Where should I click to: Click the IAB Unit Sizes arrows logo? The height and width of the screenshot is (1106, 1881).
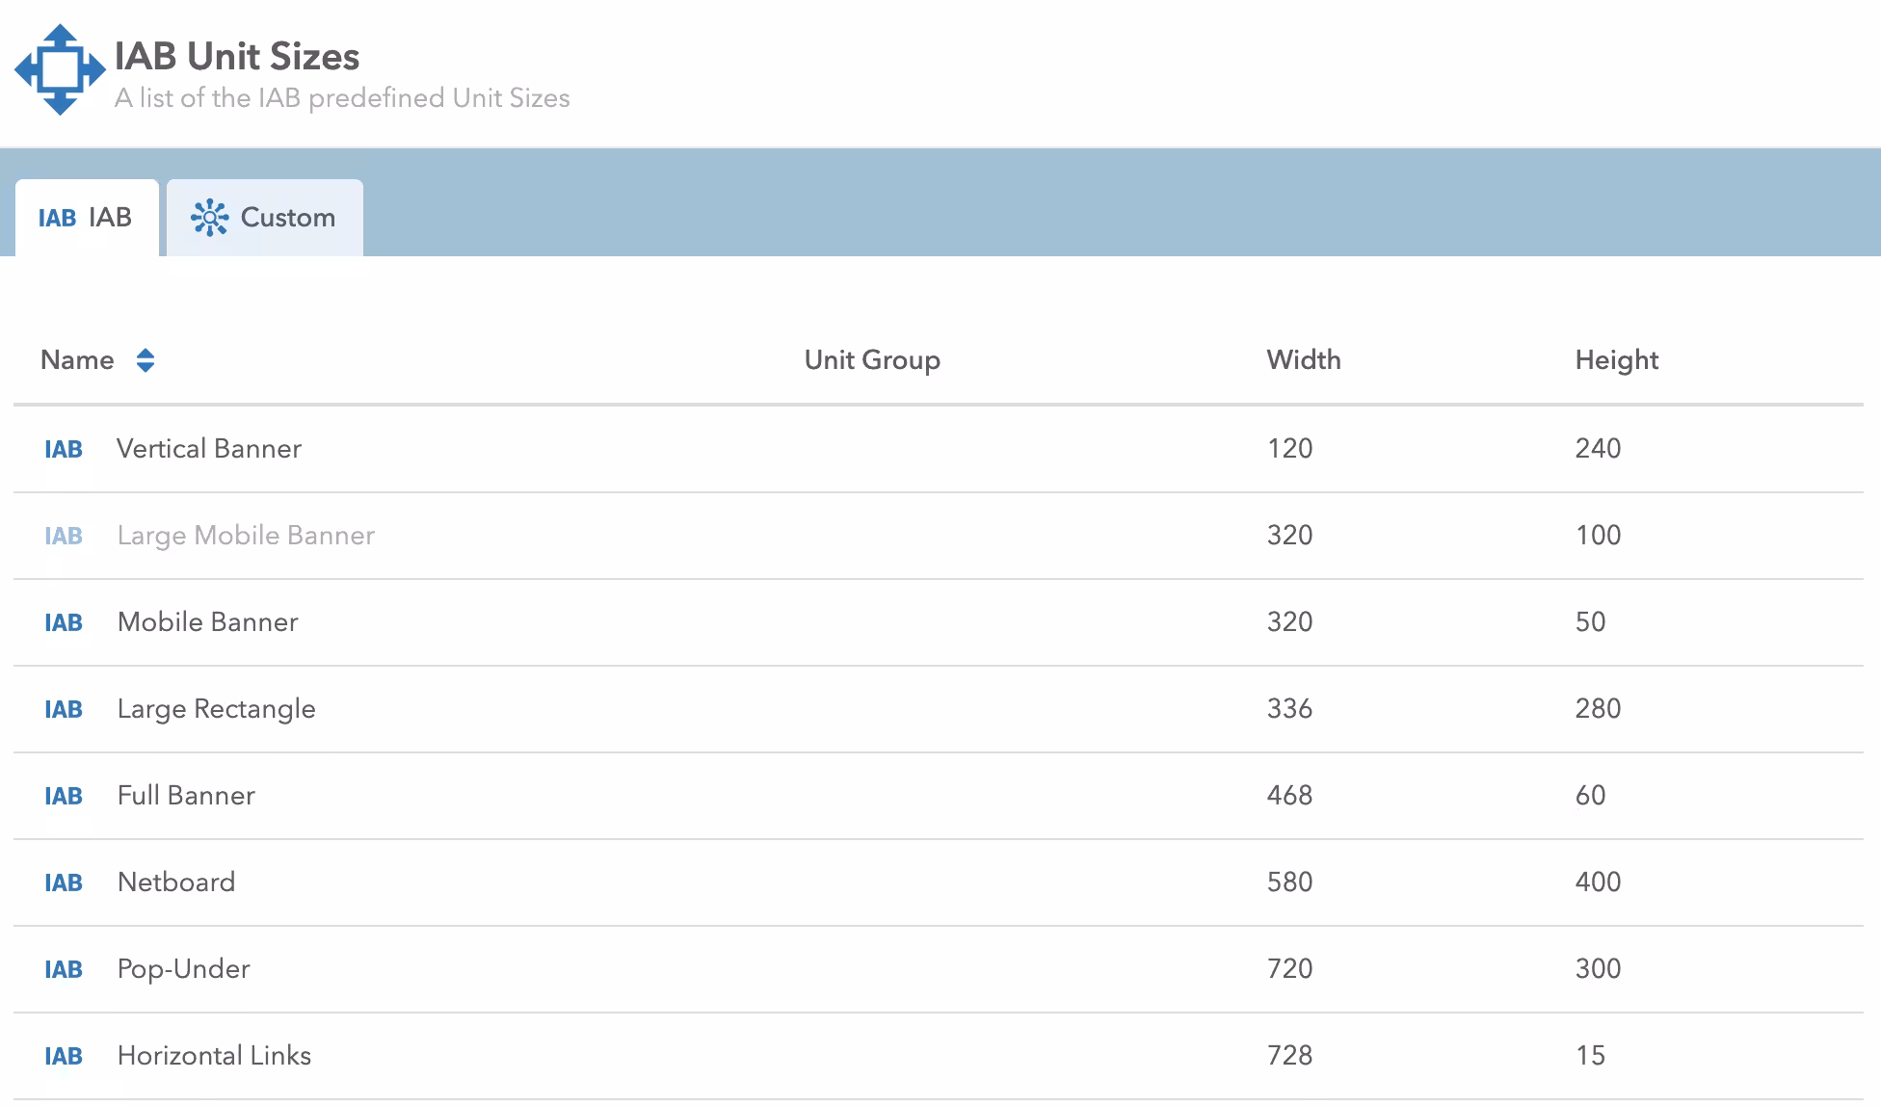coord(60,69)
